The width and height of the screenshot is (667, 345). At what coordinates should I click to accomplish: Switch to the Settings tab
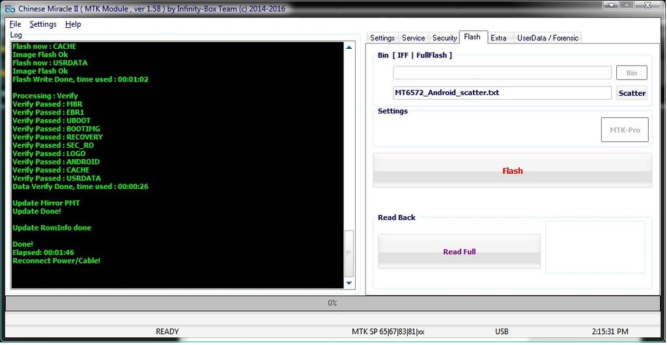coord(382,38)
